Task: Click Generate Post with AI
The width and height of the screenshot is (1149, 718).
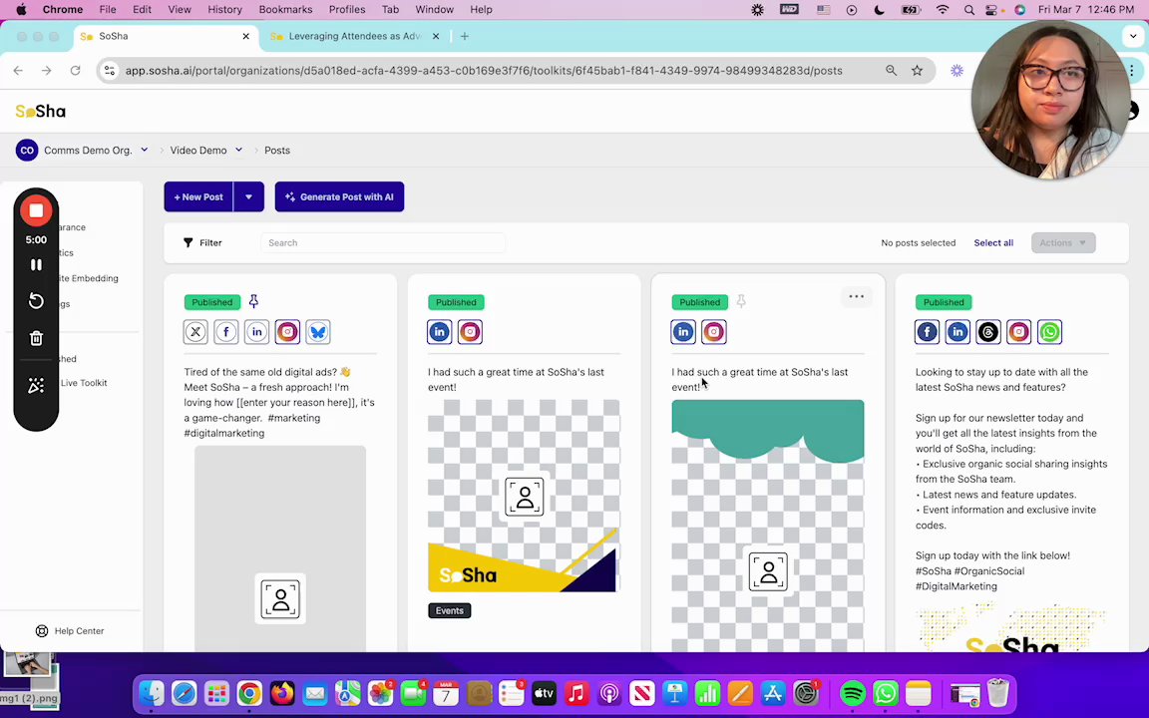Action: (x=339, y=196)
